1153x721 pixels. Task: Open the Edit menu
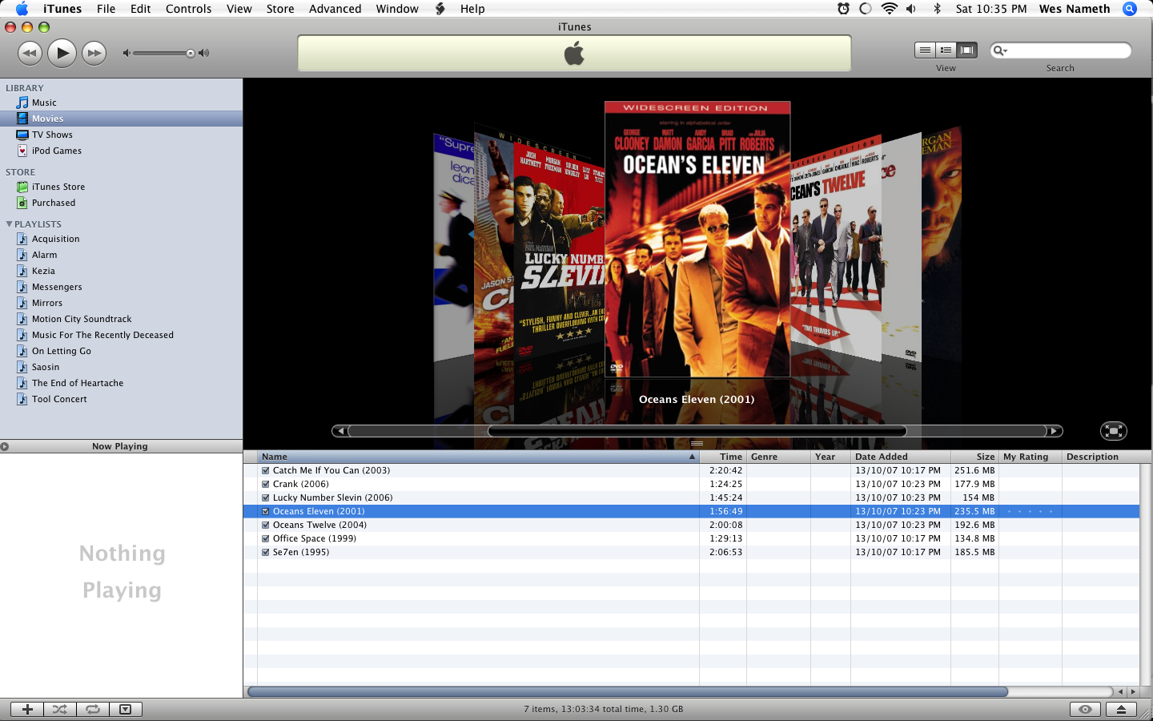[141, 9]
